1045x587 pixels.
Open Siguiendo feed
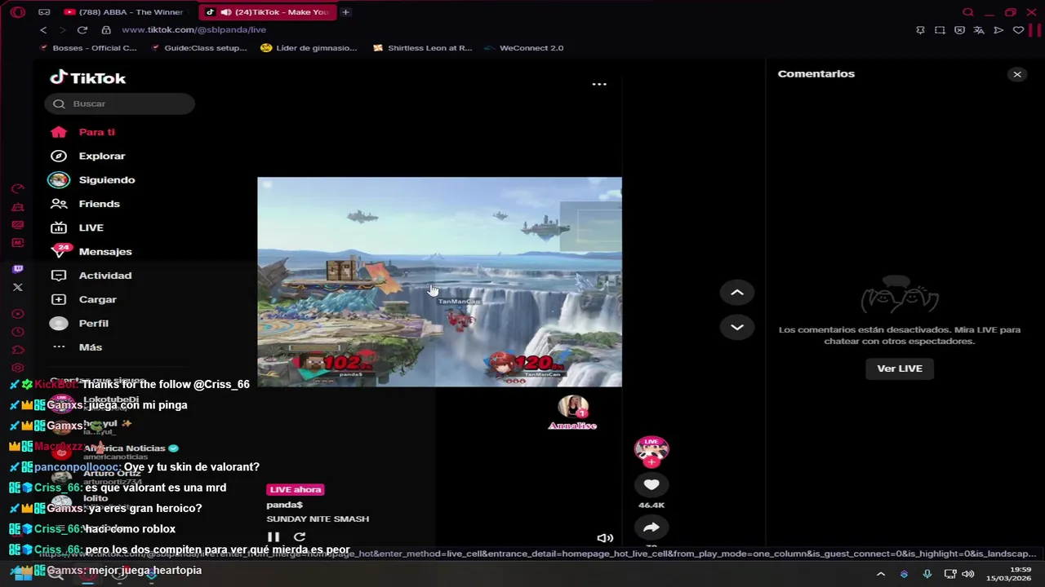[x=107, y=180]
